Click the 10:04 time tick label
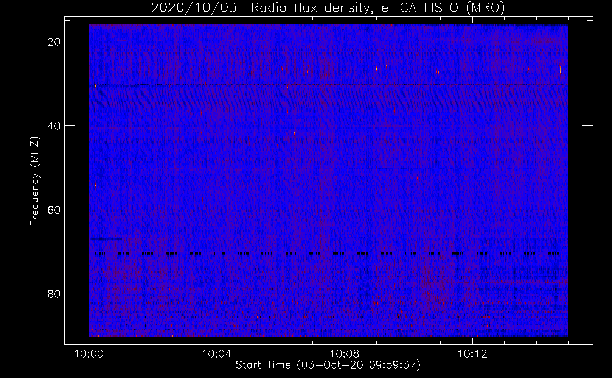Screen dimensions: 612x378 tap(217, 354)
